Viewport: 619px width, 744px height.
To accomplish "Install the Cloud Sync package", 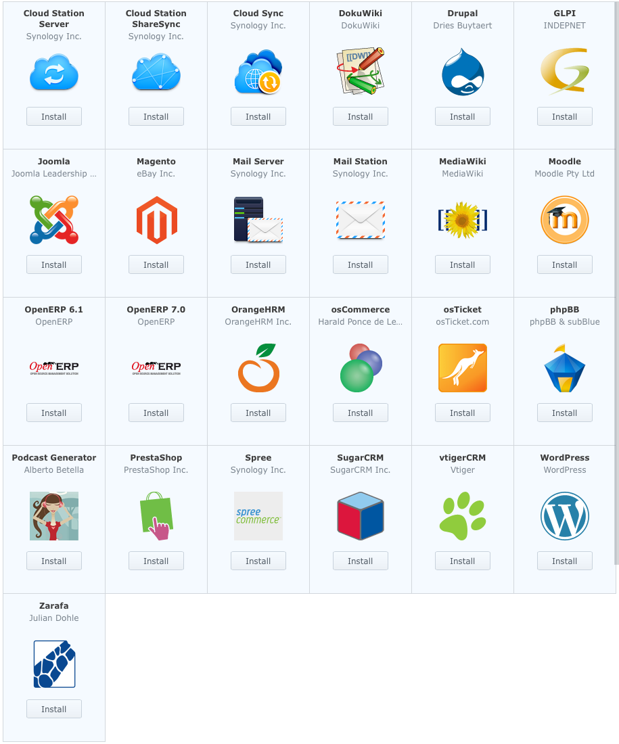I will (x=258, y=117).
